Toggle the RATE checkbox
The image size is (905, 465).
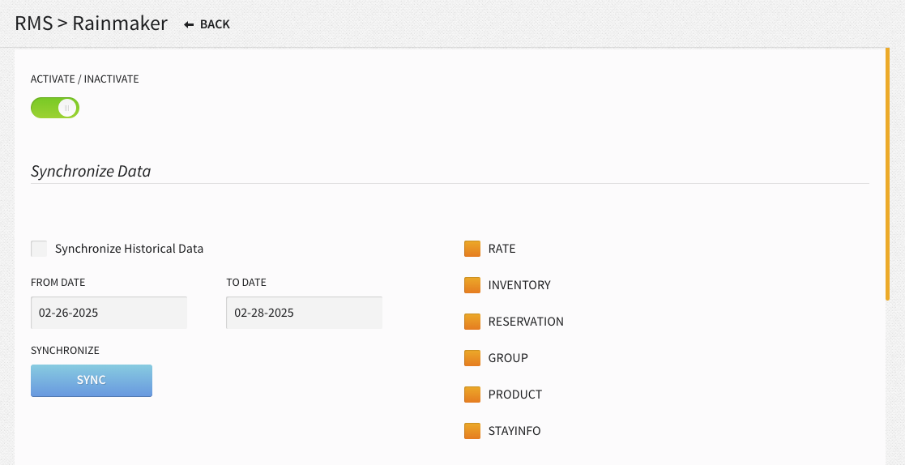tap(472, 249)
